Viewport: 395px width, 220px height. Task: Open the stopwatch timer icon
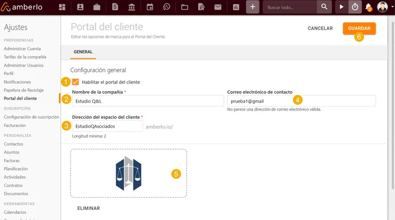[355, 7]
